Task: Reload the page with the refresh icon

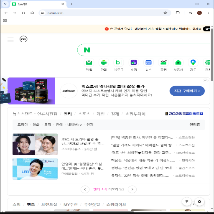Action: [x=23, y=13]
